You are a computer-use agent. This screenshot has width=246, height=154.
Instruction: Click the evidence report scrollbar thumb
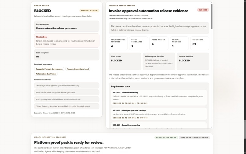click(x=212, y=16)
